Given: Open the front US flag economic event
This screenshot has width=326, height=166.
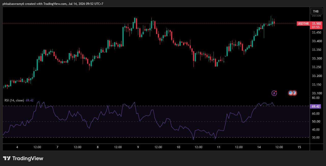Looking at the screenshot, I should (x=291, y=93).
